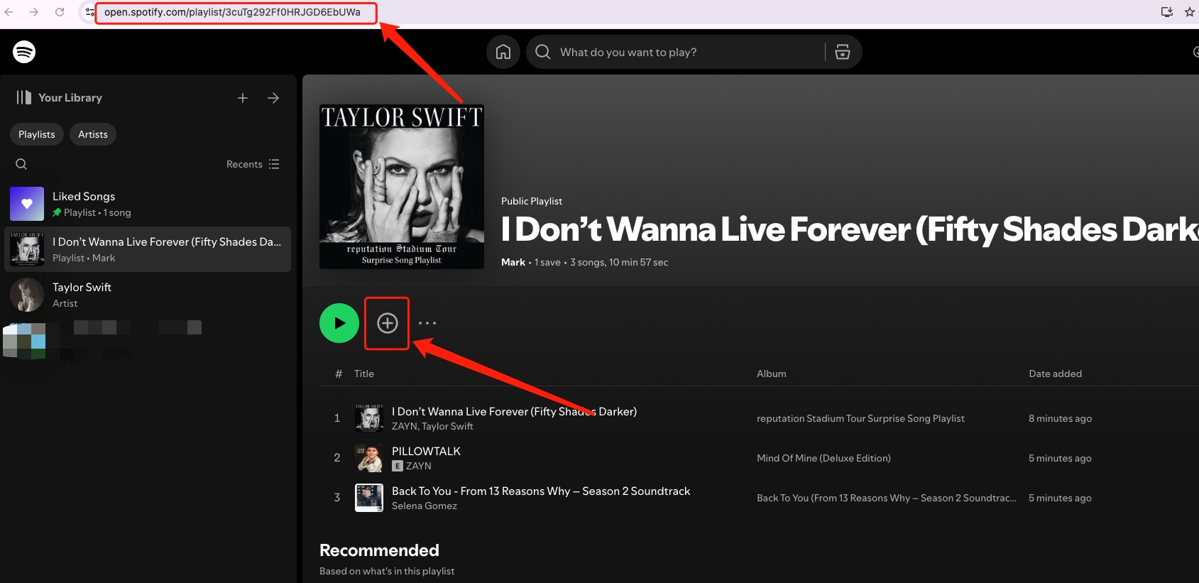
Task: Open Mark's profile link
Action: coord(513,262)
